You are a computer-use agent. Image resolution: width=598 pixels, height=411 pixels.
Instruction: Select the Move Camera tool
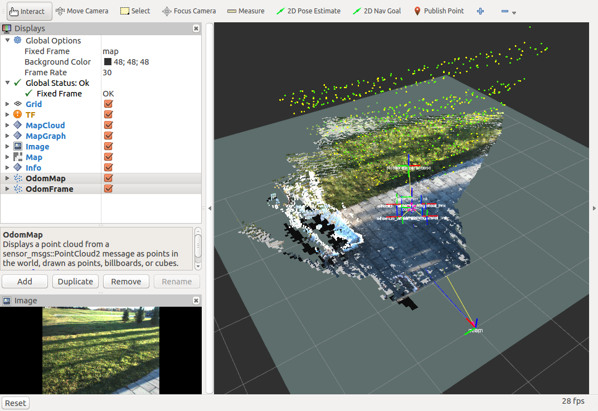[x=82, y=11]
